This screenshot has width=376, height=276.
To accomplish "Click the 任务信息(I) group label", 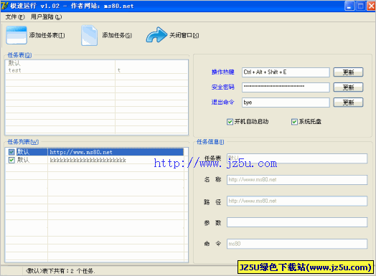I will pos(210,142).
